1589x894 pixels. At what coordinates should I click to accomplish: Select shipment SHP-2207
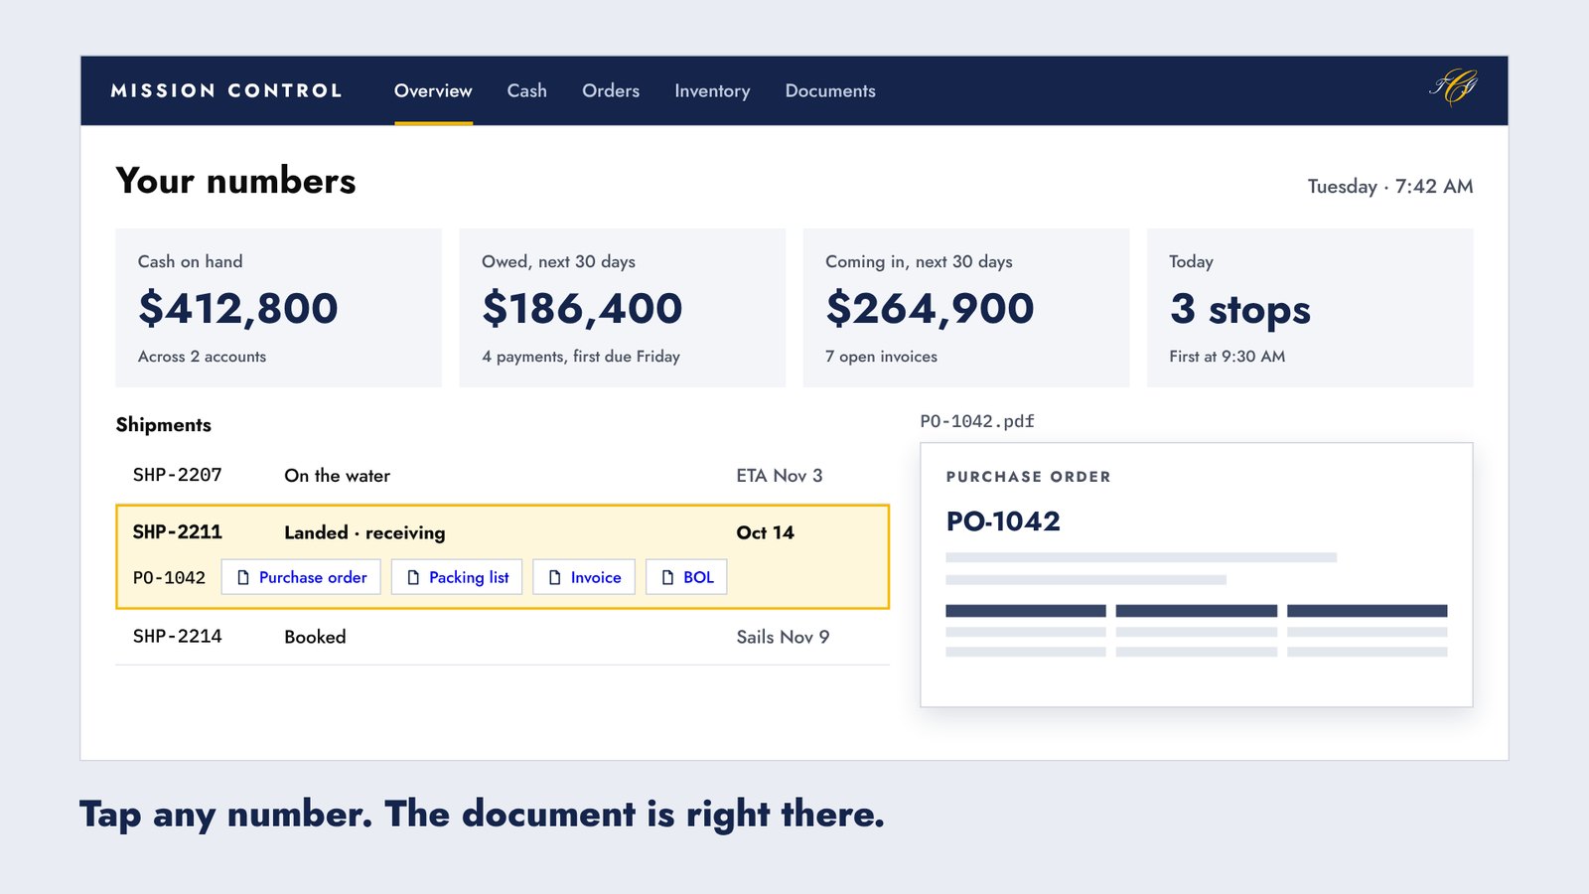pyautogui.click(x=503, y=476)
